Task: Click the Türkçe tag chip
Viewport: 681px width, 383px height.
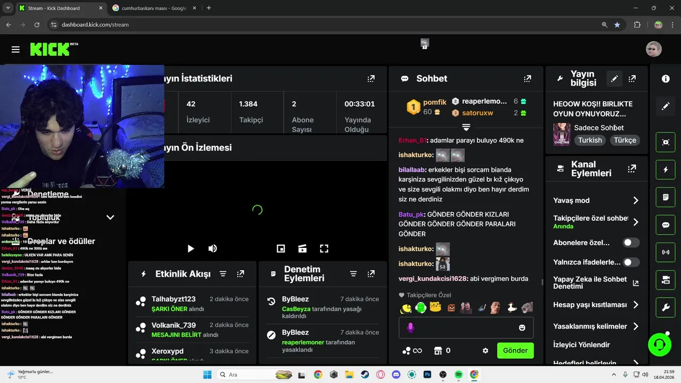Action: [625, 140]
